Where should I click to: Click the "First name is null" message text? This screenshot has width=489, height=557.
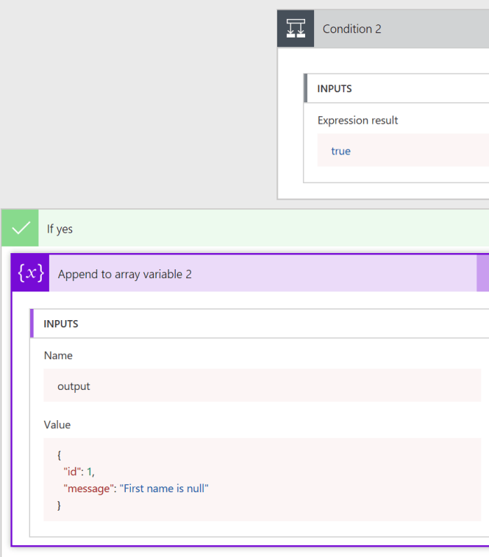click(164, 489)
